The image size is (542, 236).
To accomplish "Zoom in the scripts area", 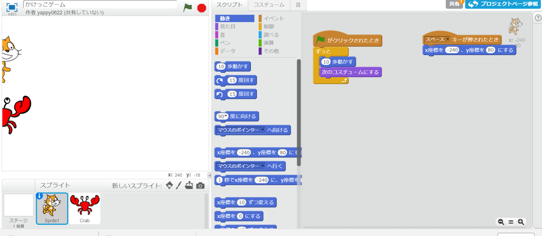I will (x=521, y=222).
